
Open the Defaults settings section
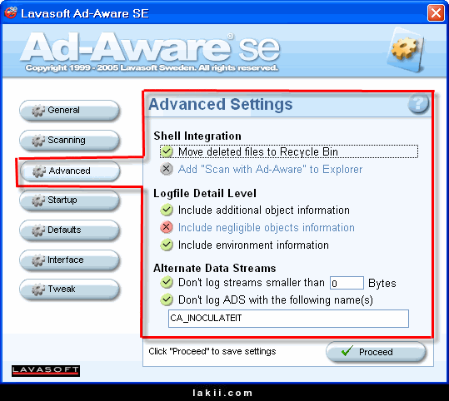pyautogui.click(x=69, y=230)
